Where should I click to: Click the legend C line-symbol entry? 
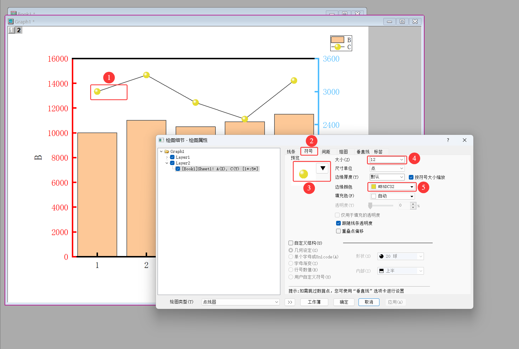[338, 47]
